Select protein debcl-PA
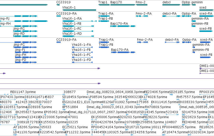The image size is (214, 136). [x=172, y=40]
